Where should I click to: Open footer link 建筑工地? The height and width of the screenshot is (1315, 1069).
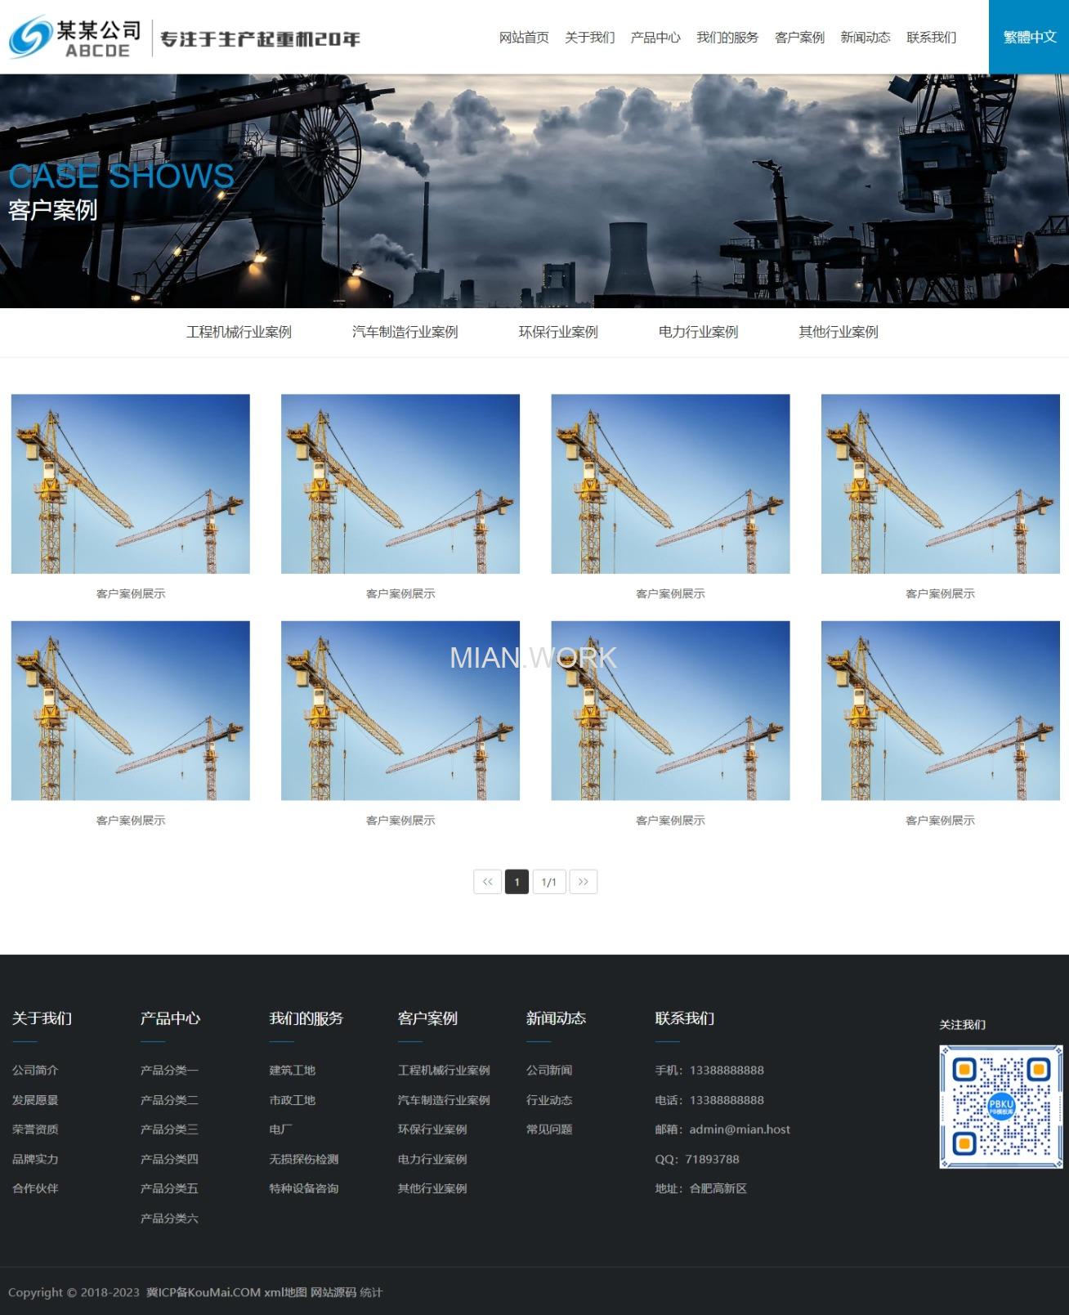click(293, 1071)
